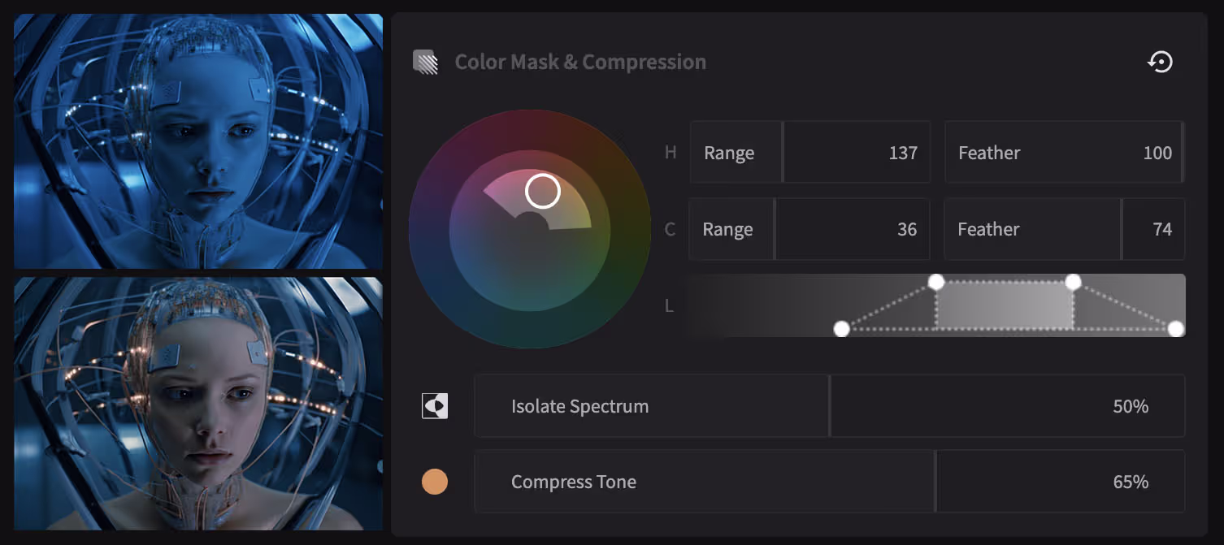1224x545 pixels.
Task: Click the lower-right luminance handle
Action: tap(1175, 329)
